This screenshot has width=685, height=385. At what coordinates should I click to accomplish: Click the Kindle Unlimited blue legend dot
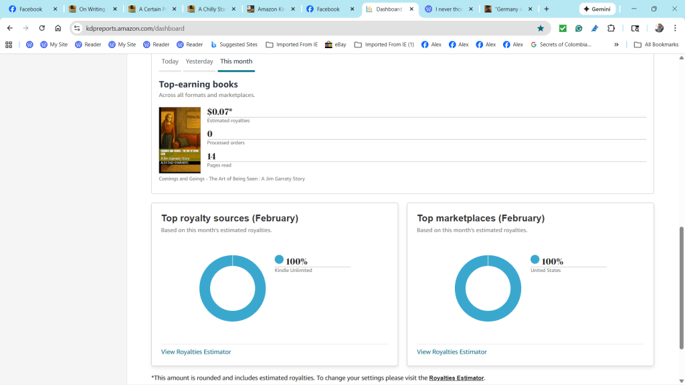pos(279,259)
